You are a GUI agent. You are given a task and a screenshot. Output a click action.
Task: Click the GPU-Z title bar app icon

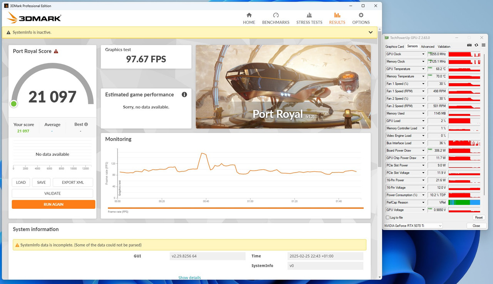[387, 38]
